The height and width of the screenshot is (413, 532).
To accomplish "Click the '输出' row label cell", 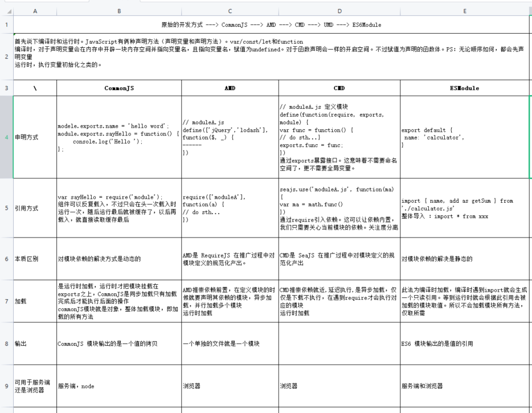I will pyautogui.click(x=35, y=344).
